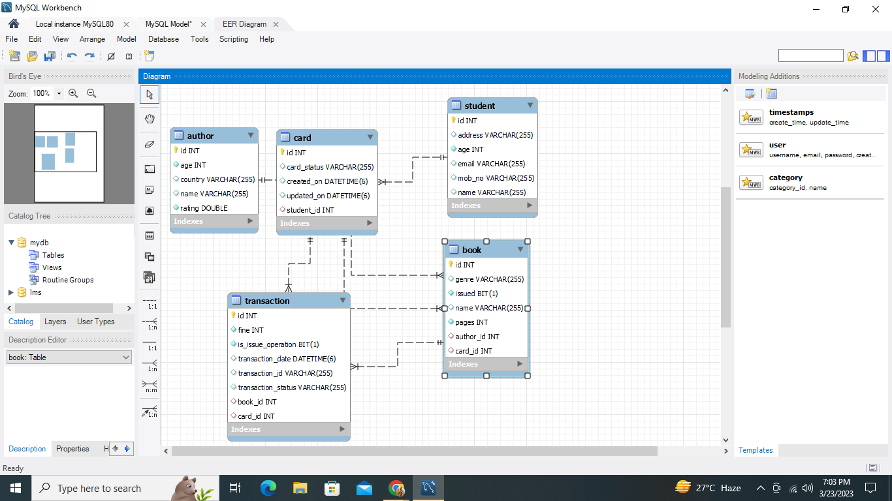Image resolution: width=892 pixels, height=501 pixels.
Task: Select the Place a New View tool
Action: point(149,256)
